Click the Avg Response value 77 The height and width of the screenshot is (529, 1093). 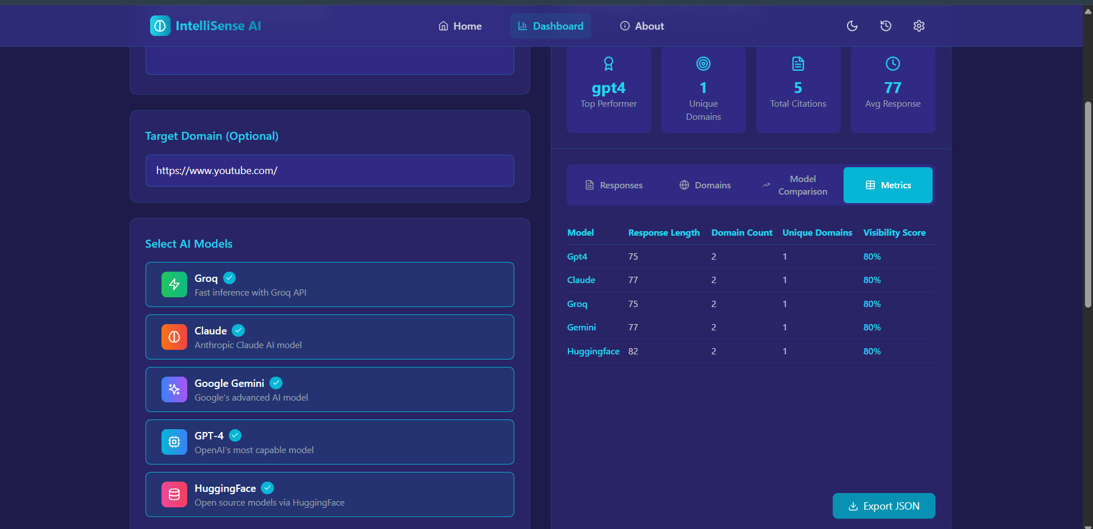tap(893, 88)
